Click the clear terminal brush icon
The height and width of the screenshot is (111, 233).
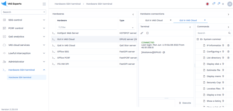pyautogui.click(x=142, y=33)
